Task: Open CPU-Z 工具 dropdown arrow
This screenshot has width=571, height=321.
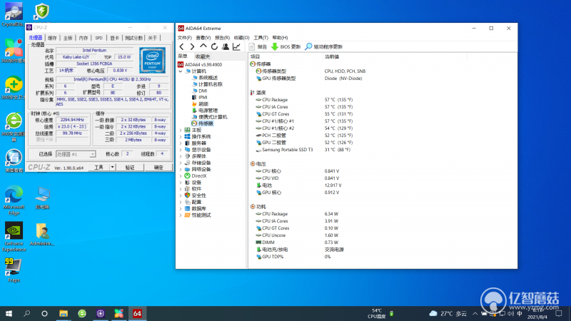Action: (x=112, y=168)
